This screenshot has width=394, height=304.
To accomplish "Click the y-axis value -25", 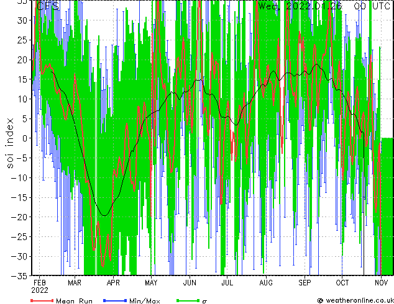I will tap(19, 237).
